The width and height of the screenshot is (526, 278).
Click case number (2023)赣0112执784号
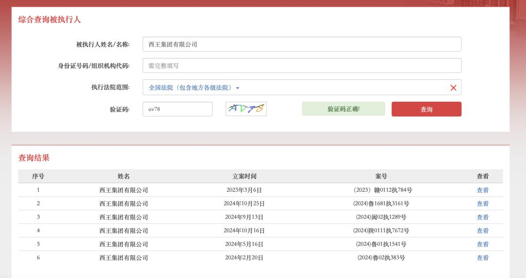click(382, 190)
